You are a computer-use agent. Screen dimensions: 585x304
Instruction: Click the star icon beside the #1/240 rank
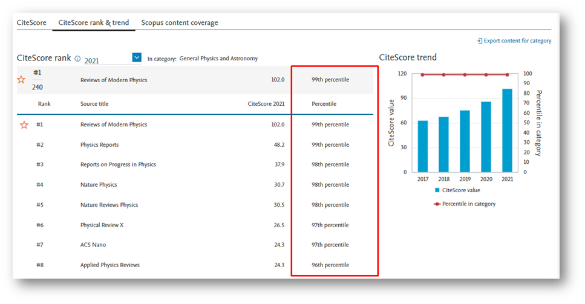(21, 80)
